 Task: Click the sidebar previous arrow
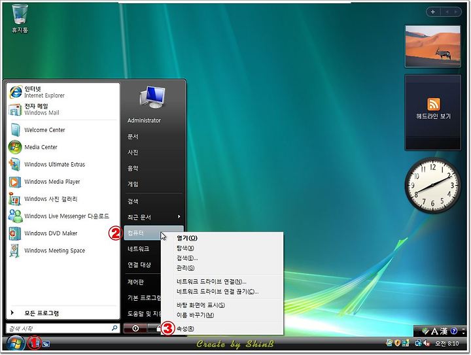click(447, 12)
